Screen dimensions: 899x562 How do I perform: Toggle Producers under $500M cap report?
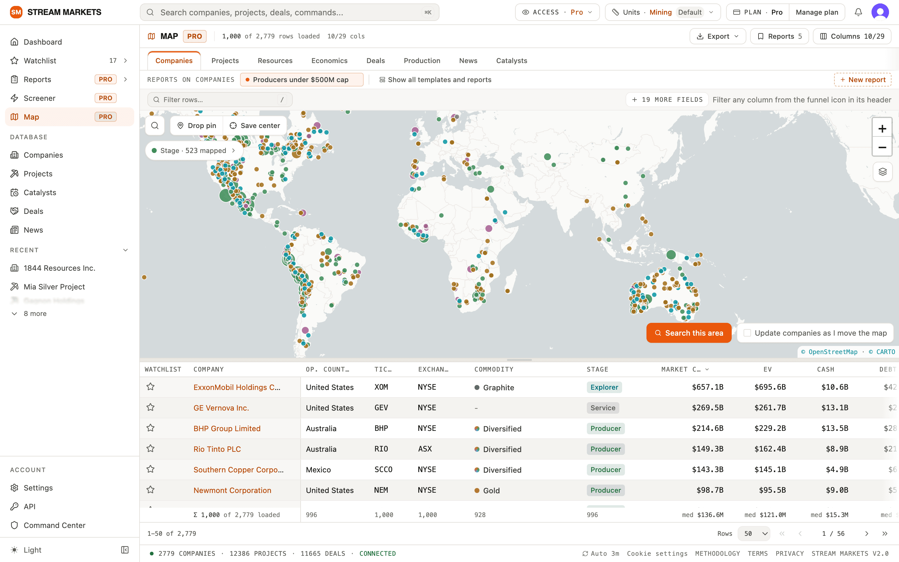(x=302, y=80)
